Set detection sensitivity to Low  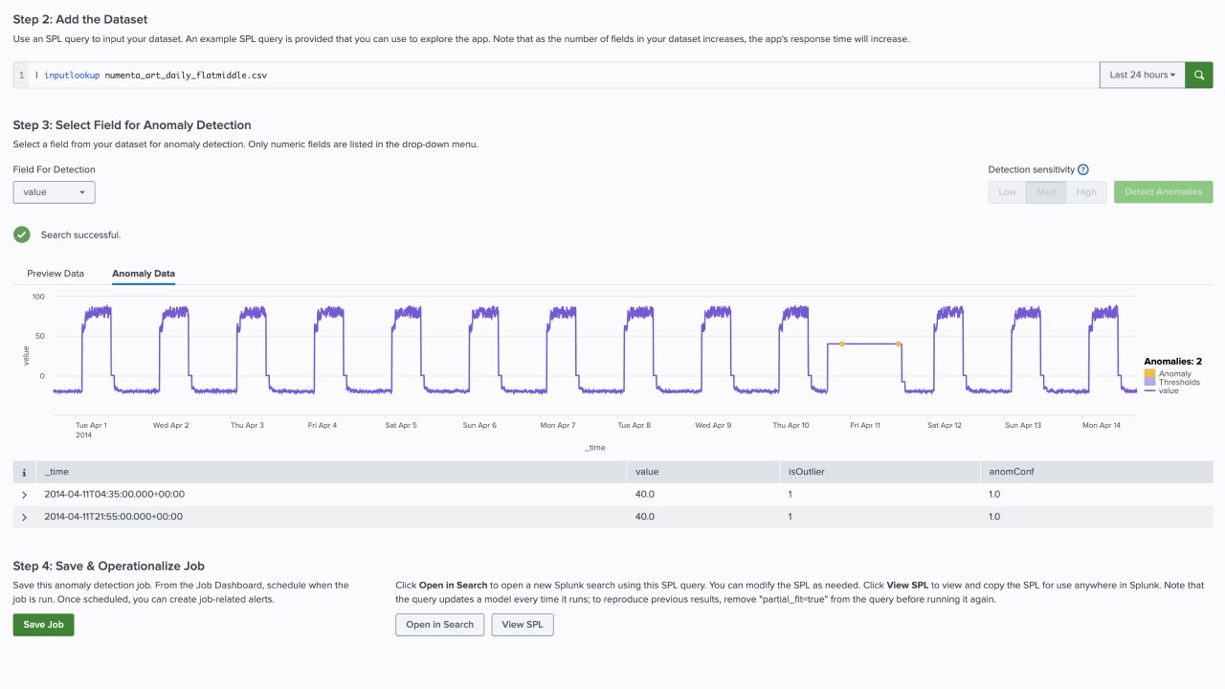click(x=1007, y=192)
